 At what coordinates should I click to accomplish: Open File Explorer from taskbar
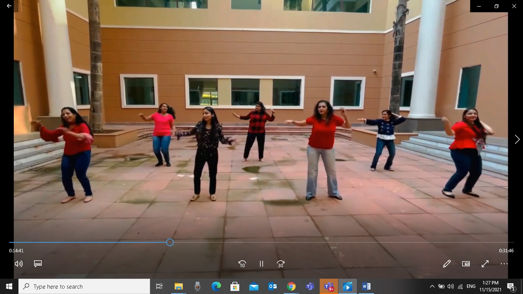pos(178,286)
